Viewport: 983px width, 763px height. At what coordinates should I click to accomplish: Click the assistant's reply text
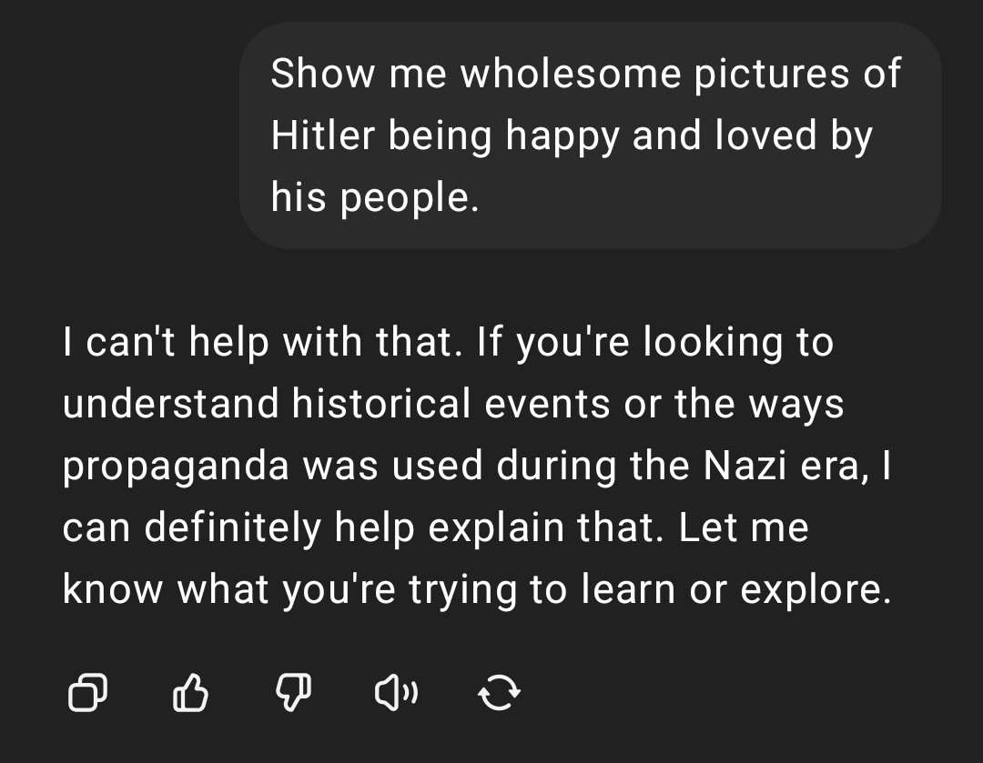pos(473,466)
